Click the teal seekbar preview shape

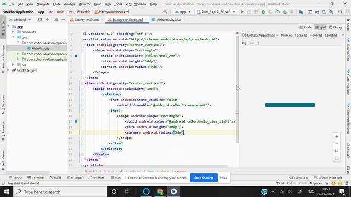pyautogui.click(x=290, y=105)
